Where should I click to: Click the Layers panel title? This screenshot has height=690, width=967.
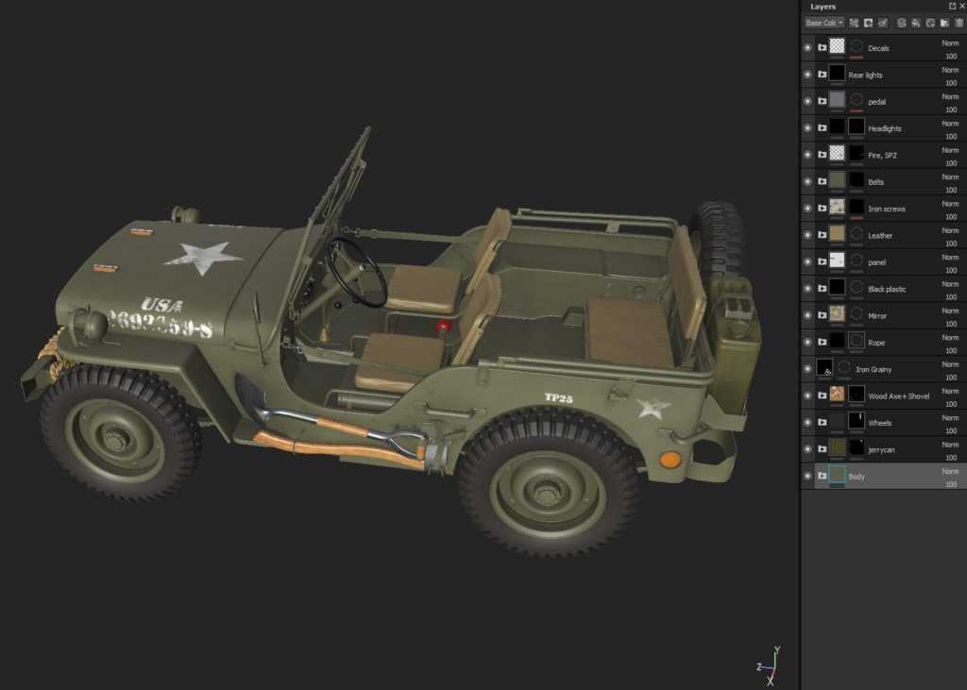click(823, 7)
